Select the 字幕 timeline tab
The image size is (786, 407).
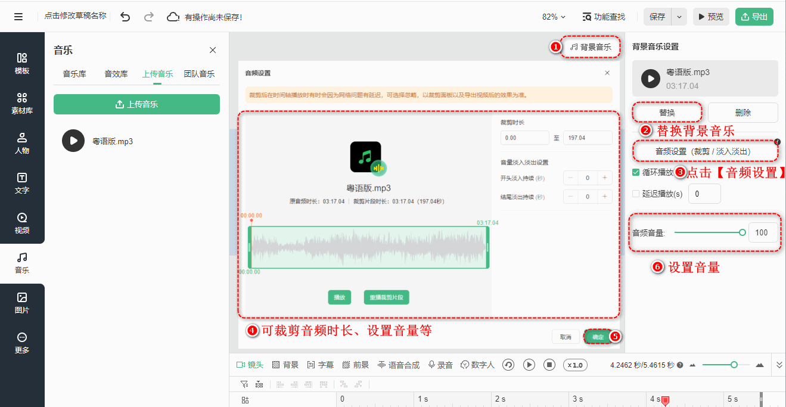pos(321,365)
